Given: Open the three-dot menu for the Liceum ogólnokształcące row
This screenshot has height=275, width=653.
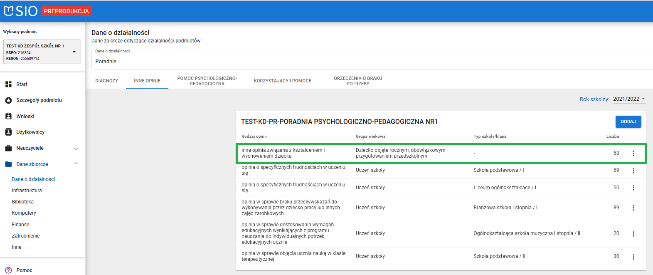Looking at the screenshot, I should click(633, 188).
